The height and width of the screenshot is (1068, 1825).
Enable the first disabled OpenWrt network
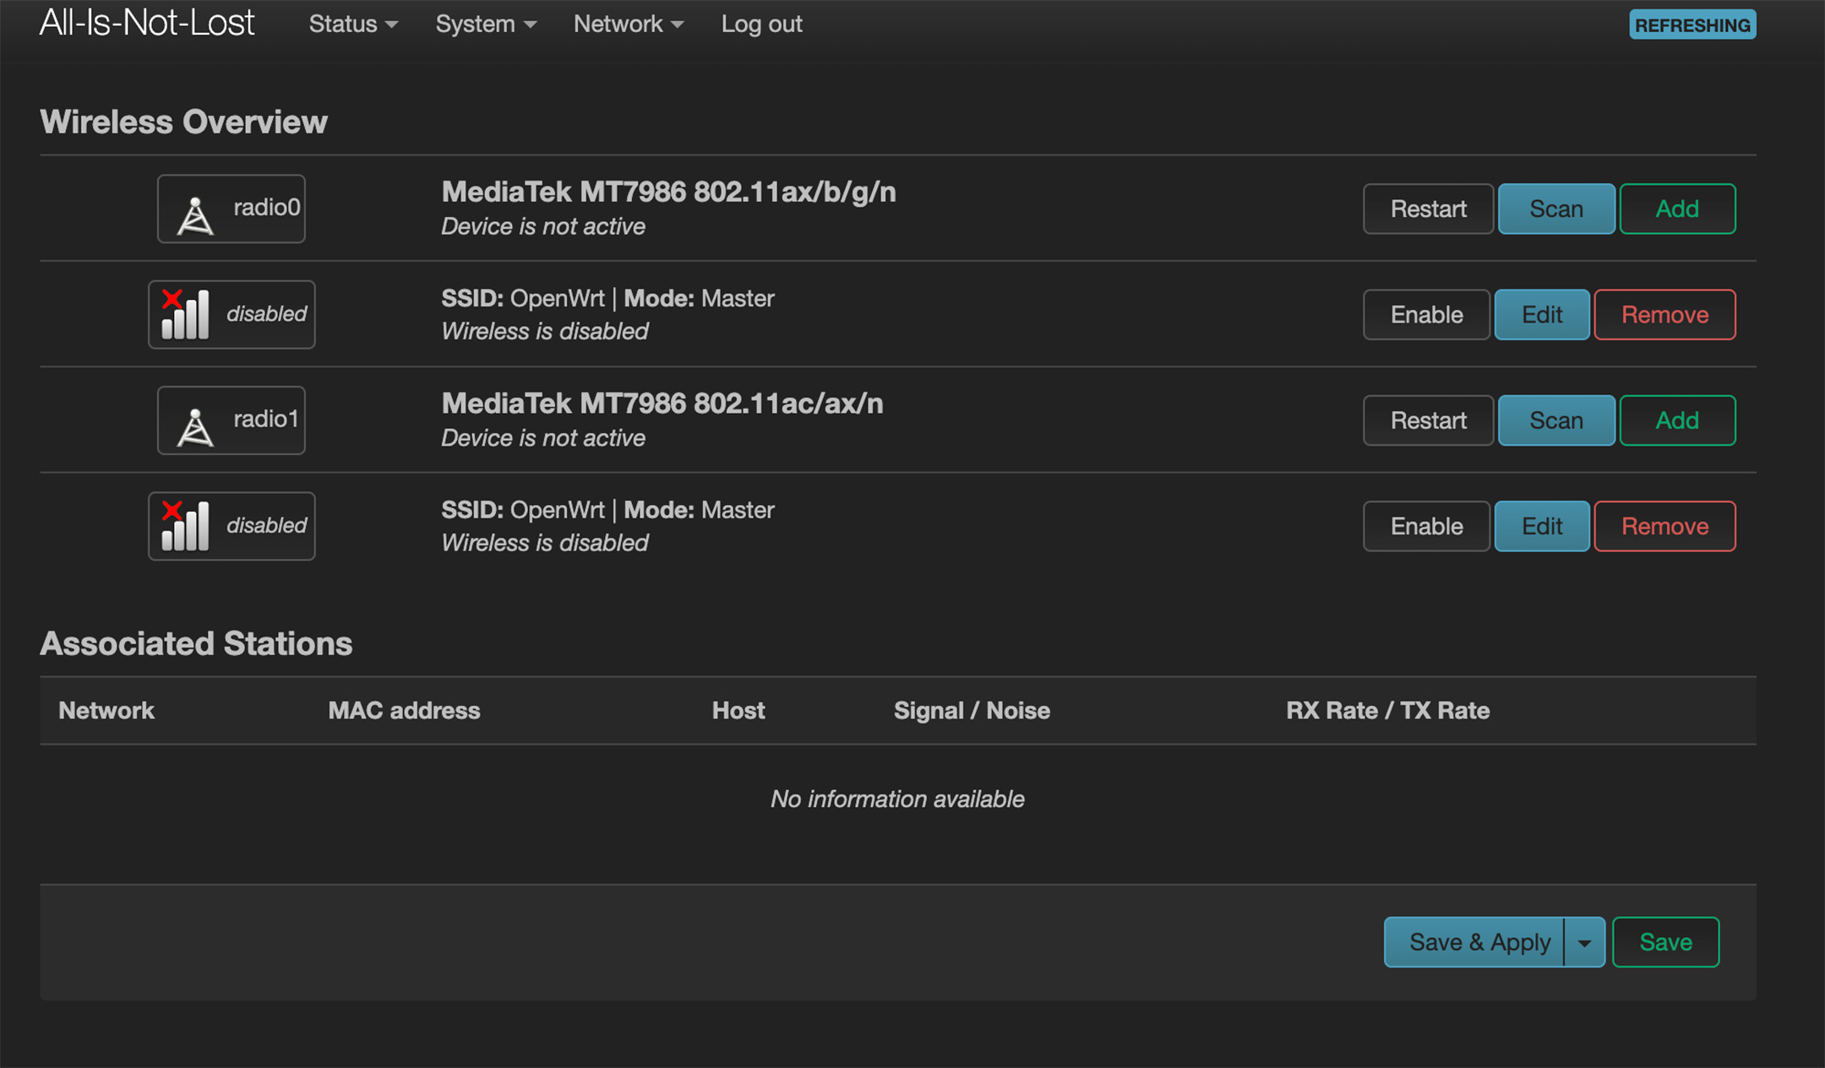pos(1426,314)
